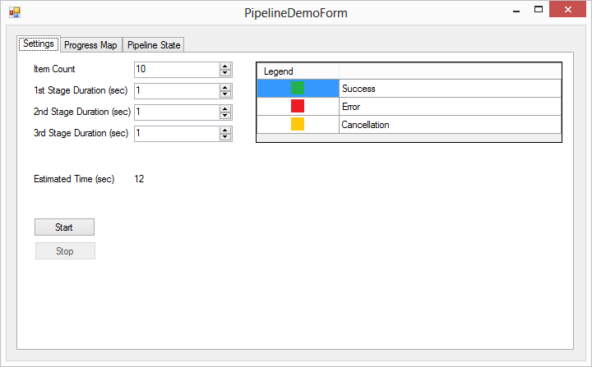Switch to the Progress Map tab
This screenshot has width=592, height=367.
pos(90,45)
